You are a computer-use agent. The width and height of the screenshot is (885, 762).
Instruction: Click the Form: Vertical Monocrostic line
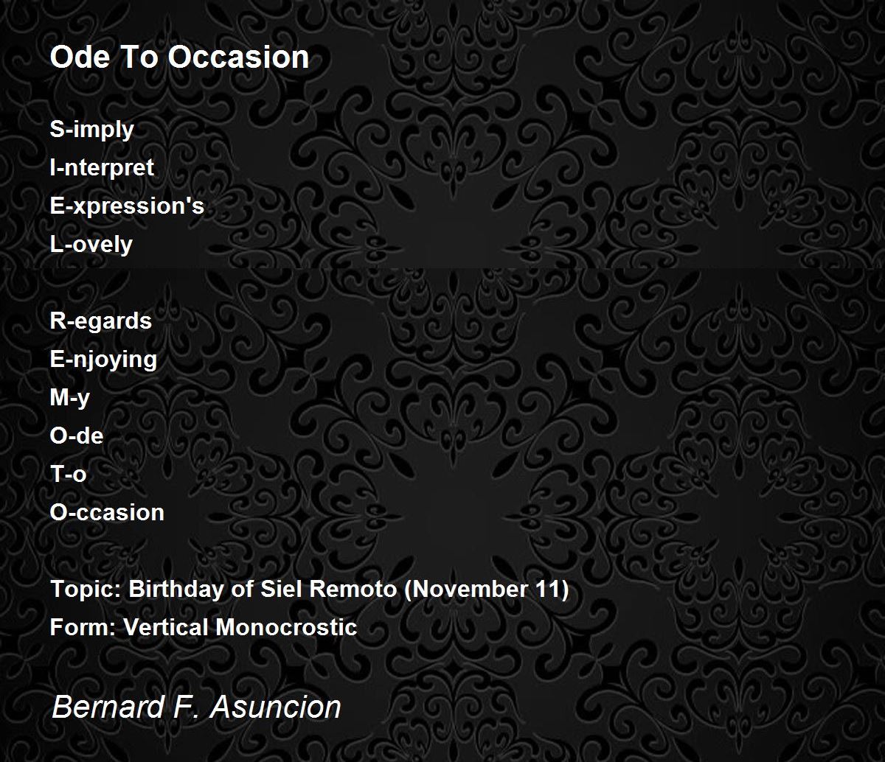click(x=204, y=628)
